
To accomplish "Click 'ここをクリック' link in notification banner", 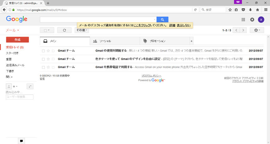I will coord(142,25).
